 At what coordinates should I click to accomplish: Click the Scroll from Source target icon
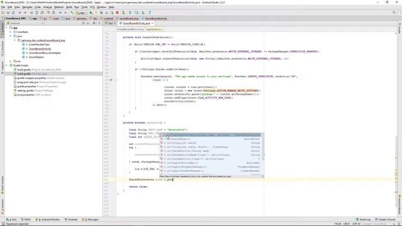click(x=84, y=23)
